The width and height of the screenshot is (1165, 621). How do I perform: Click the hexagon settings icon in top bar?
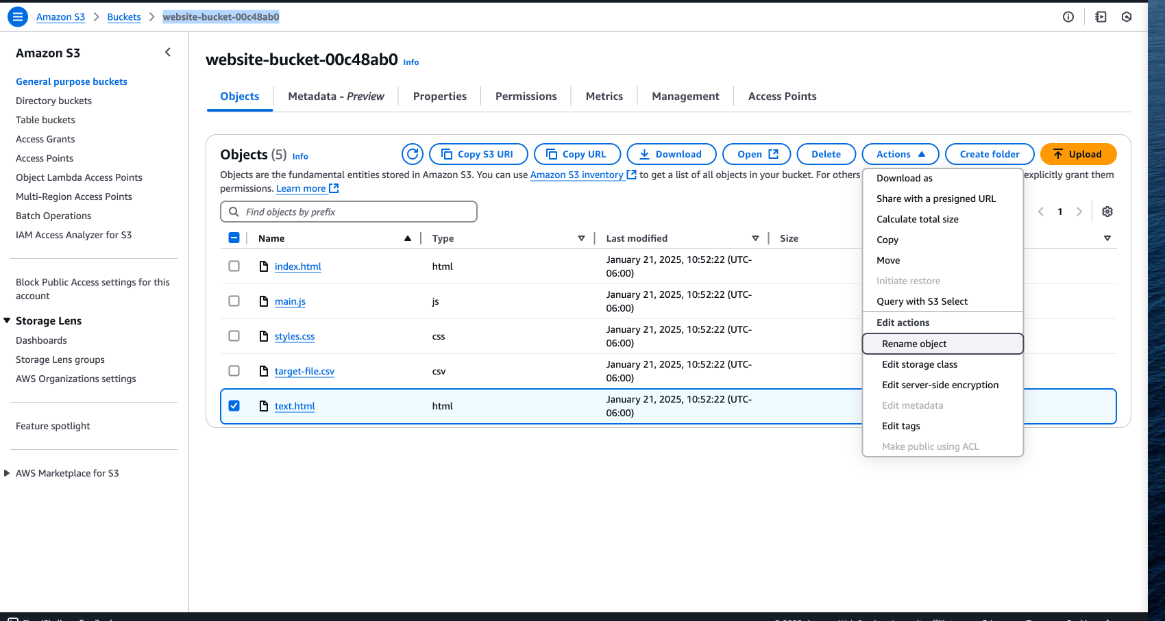coord(1127,17)
